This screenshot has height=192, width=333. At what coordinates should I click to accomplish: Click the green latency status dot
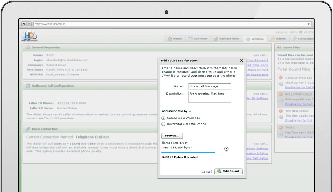click(x=301, y=32)
